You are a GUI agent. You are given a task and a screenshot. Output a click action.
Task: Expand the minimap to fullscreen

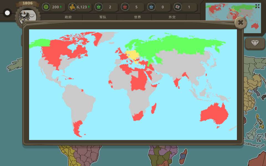coord(257,6)
